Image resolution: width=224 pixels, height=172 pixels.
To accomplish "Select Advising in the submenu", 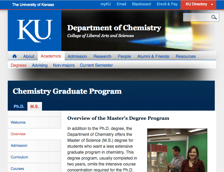I will click(x=40, y=65).
